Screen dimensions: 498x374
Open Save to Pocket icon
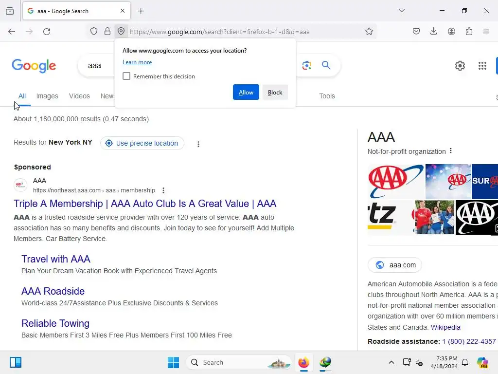[416, 32]
